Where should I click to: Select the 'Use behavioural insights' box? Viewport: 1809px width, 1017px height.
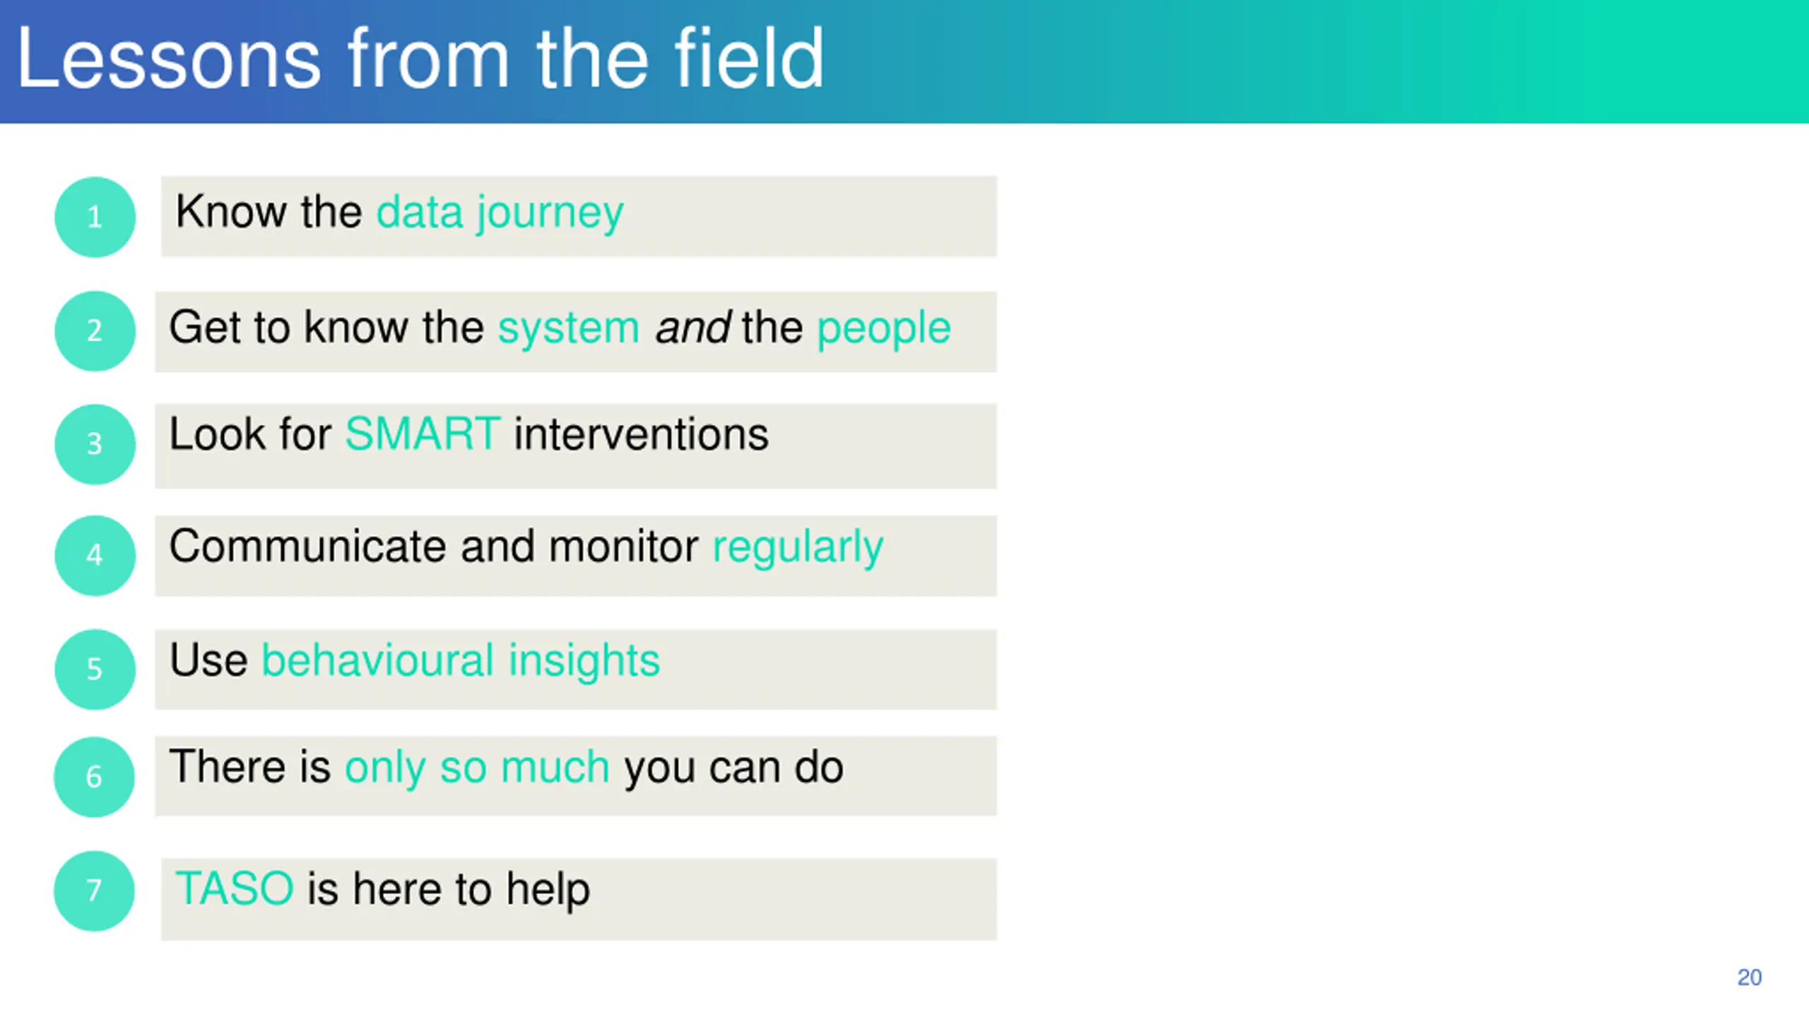[576, 670]
